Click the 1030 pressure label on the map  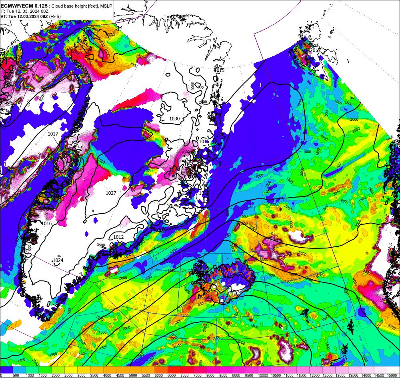pos(174,119)
